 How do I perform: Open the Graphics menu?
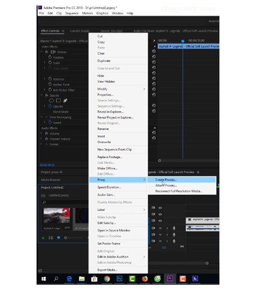tap(102, 13)
